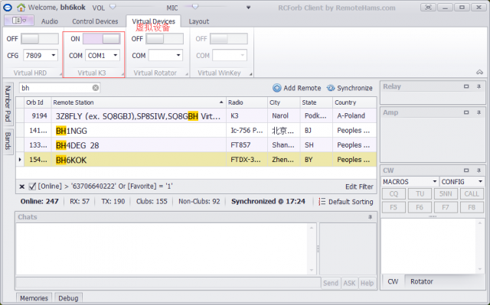Adjust the MIC slider handle
Screen dimensions: 490x305
click(x=195, y=7)
